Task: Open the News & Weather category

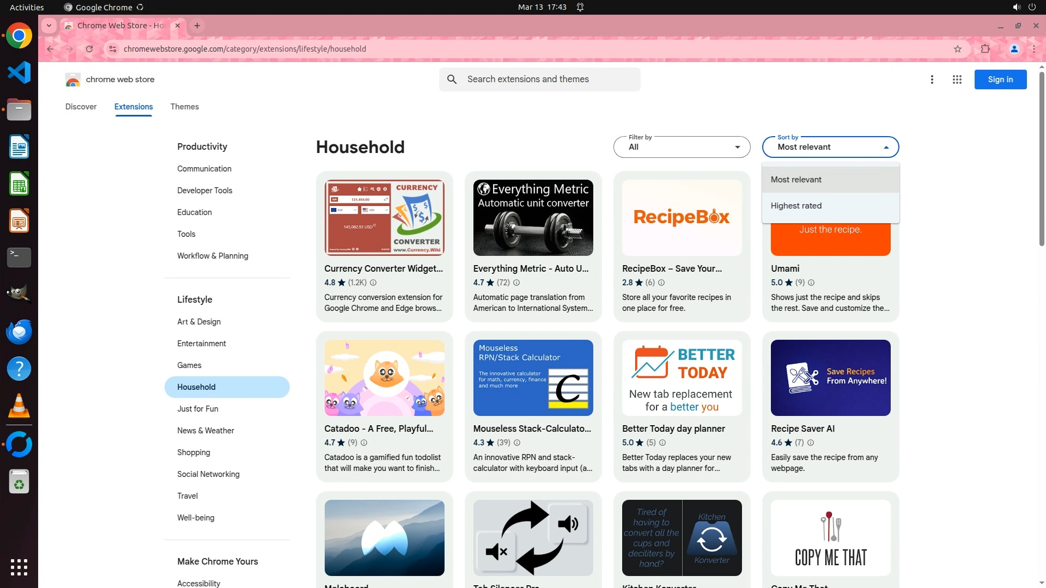Action: pyautogui.click(x=205, y=431)
